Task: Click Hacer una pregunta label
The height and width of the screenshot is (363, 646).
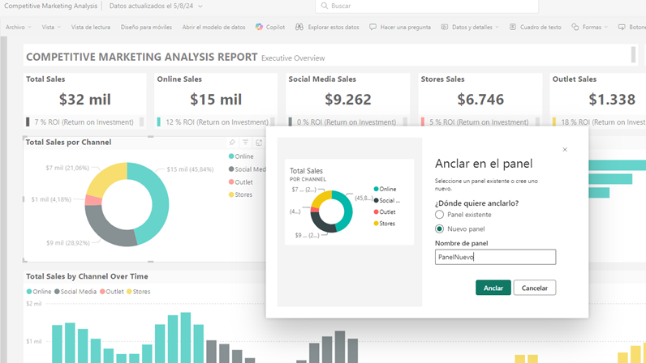Action: (x=406, y=27)
